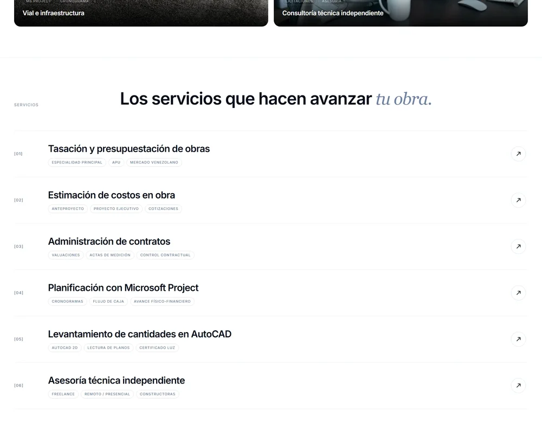This screenshot has height=434, width=542.
Task: Select the CRONOGRAMAS tag
Action: click(67, 302)
